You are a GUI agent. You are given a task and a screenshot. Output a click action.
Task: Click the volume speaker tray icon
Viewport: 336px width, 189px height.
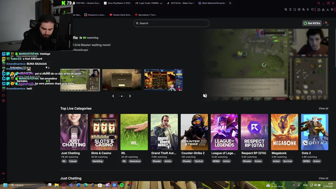pyautogui.click(x=315, y=185)
